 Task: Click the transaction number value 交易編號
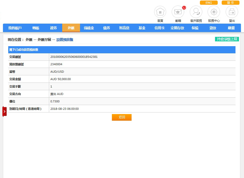coord(74,57)
